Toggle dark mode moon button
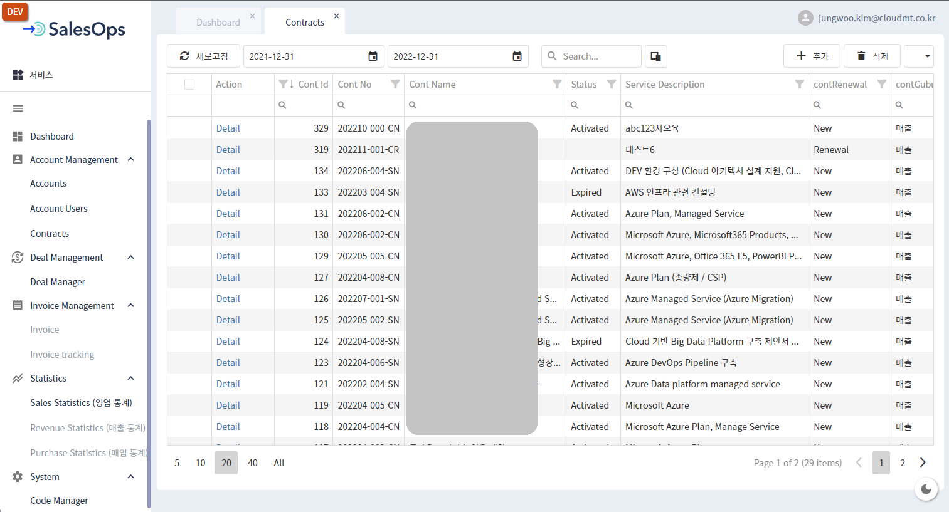This screenshot has height=512, width=949. point(926,489)
